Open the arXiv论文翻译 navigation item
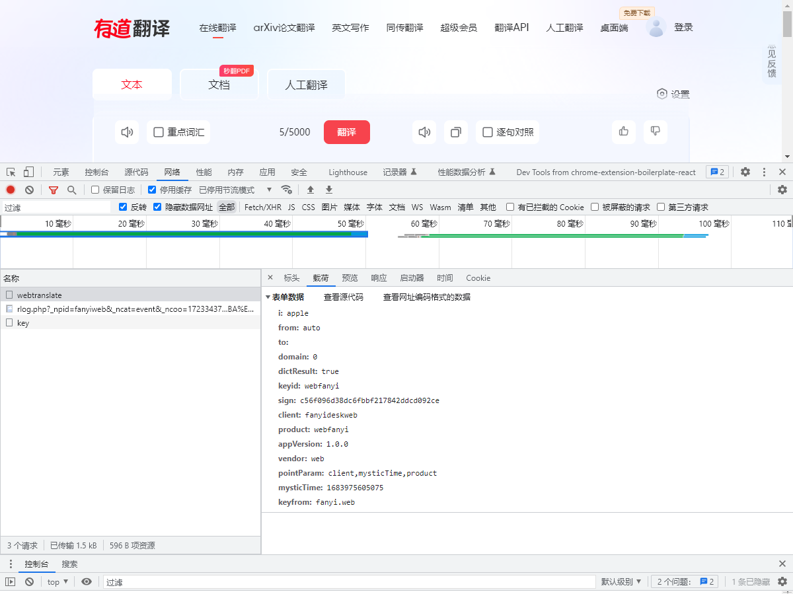This screenshot has width=793, height=594. 284,28
